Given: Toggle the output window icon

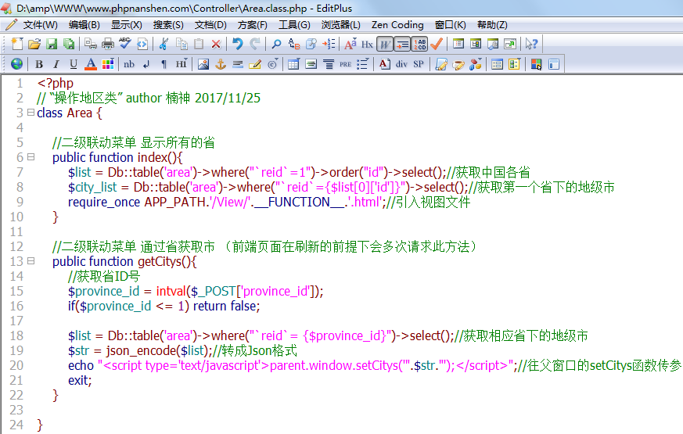Looking at the screenshot, I should tap(493, 44).
